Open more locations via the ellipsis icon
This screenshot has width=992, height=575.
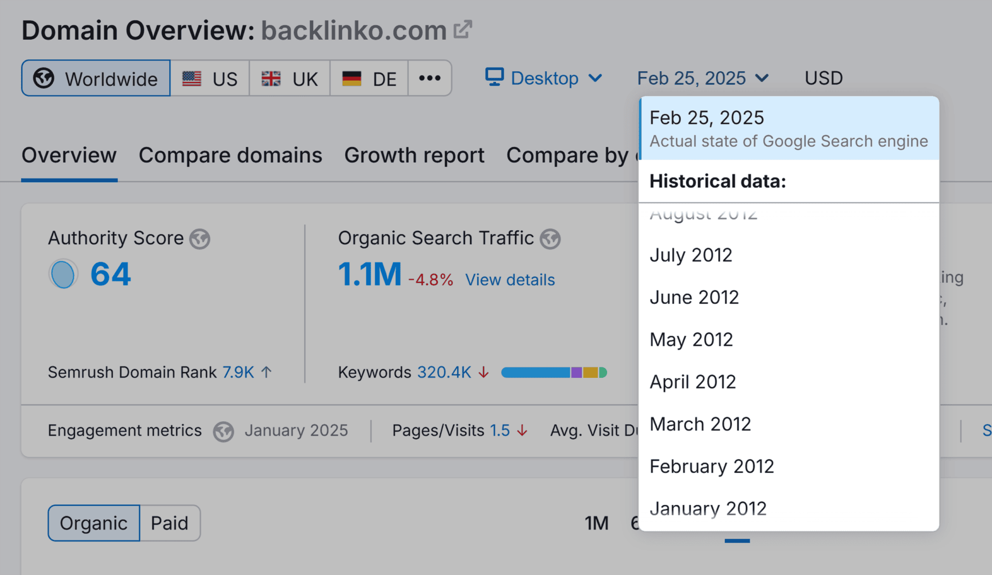click(x=430, y=78)
